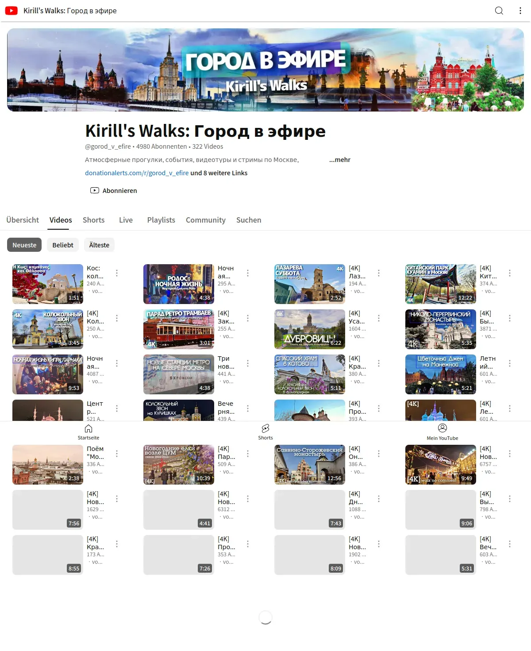531x651 pixels.
Task: Select the Beliebt sort chip
Action: (63, 245)
